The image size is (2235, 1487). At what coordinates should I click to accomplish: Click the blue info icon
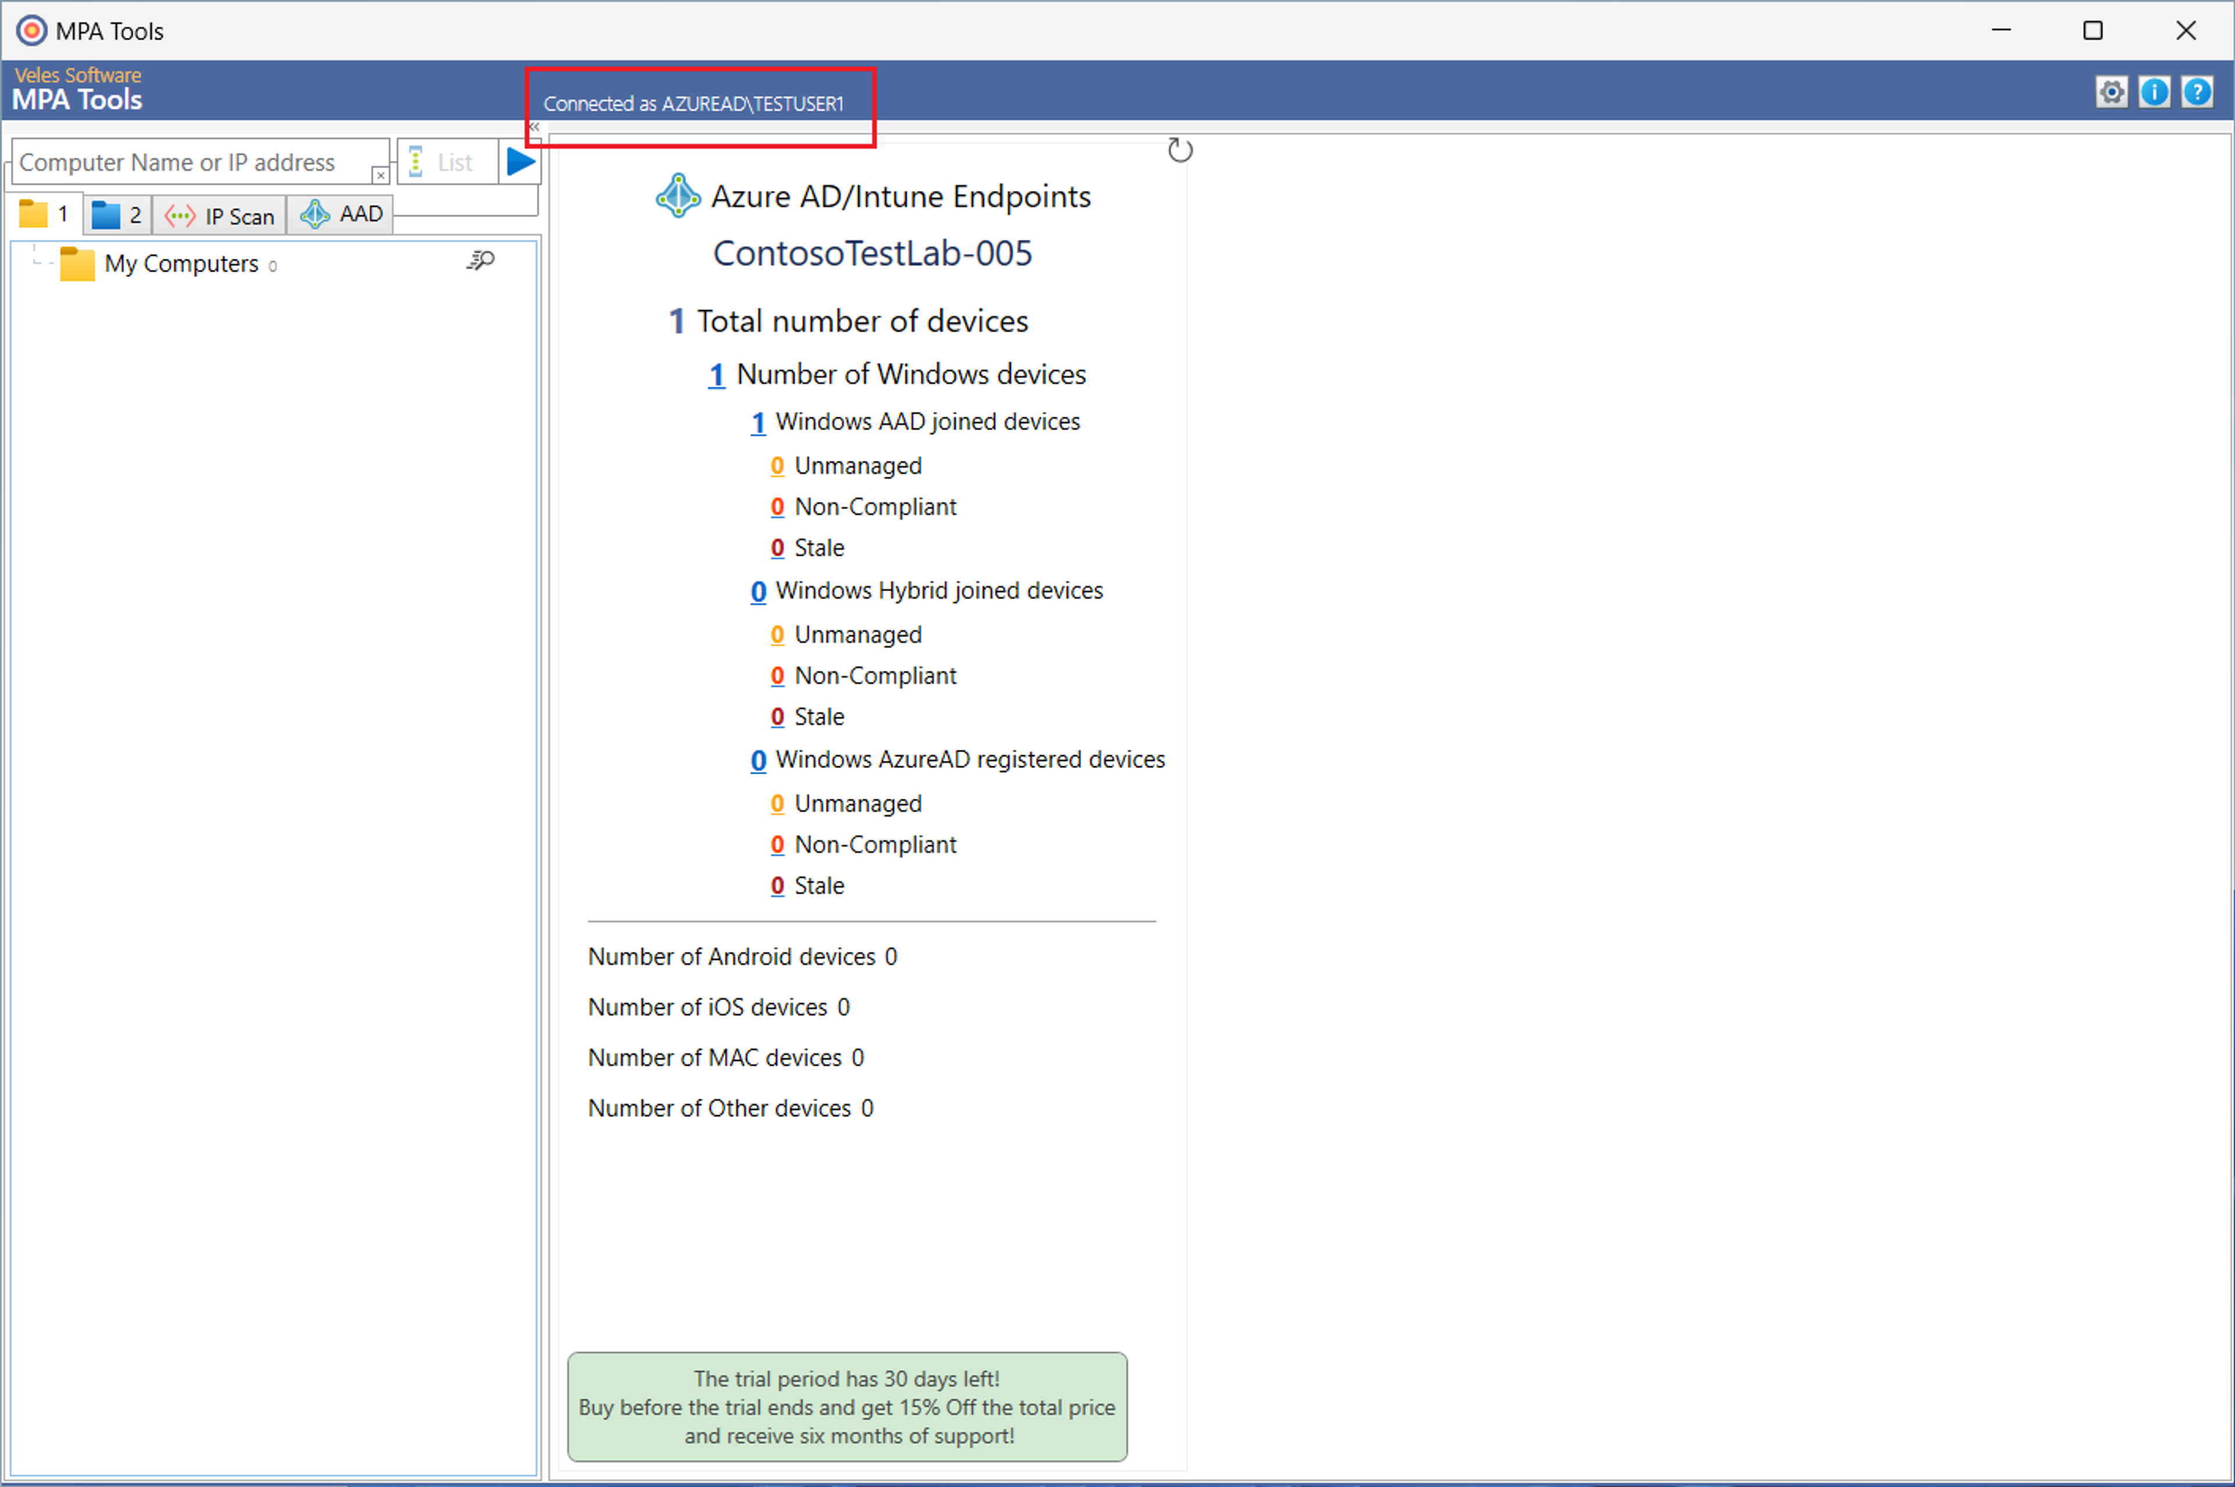click(2154, 92)
